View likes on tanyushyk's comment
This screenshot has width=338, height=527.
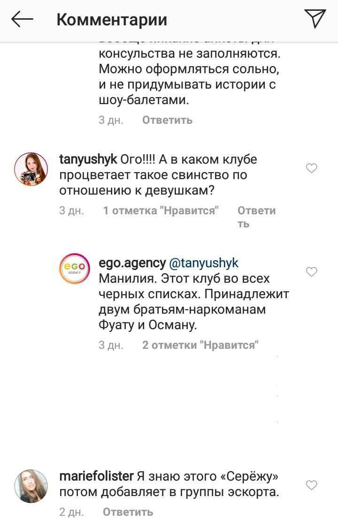point(161,211)
